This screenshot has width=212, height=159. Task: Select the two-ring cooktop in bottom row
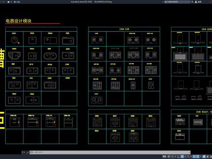[x=97, y=100]
